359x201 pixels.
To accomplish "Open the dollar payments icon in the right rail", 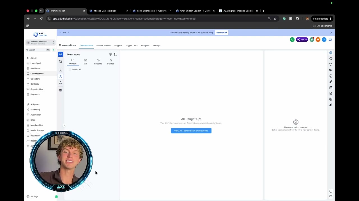I will (331, 99).
